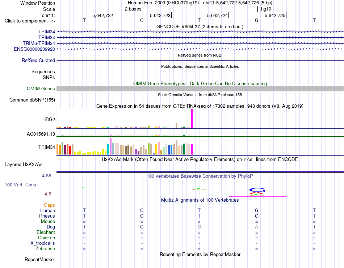This screenshot has width=344, height=268.
Task: Click the 'Click to complement -->' label
Action: [x=30, y=21]
